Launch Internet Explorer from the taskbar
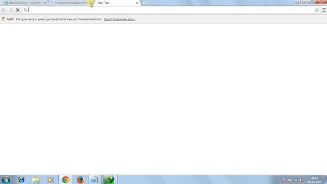327x184 pixels. pyautogui.click(x=21, y=179)
